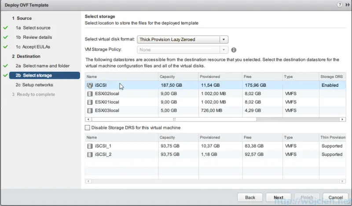Go to step 2a Select name and folder
Screen dimensions: 352x206
[x=42, y=66]
